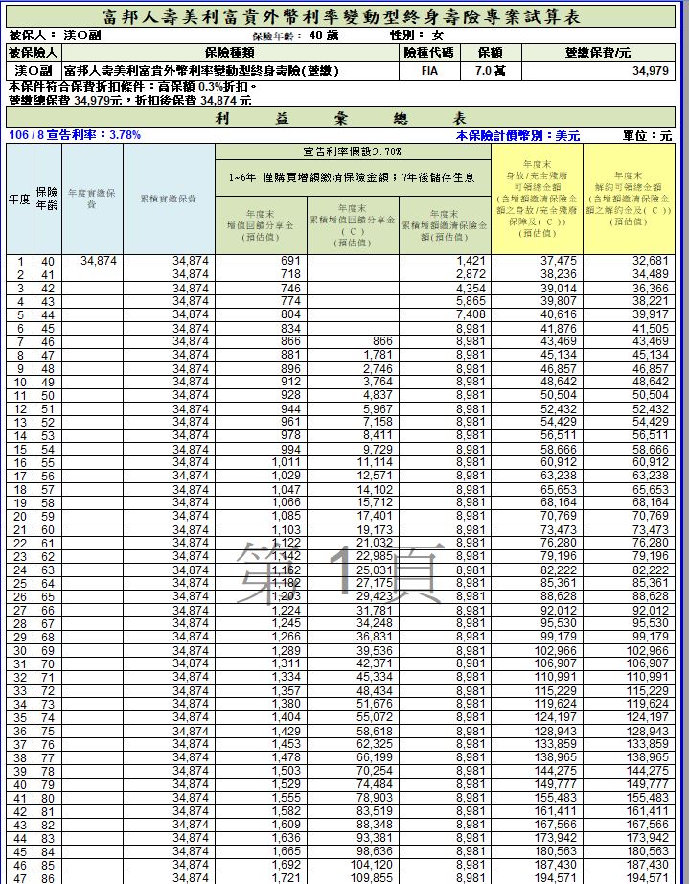Select the insurance age cell 86
The image size is (689, 884).
47,878
